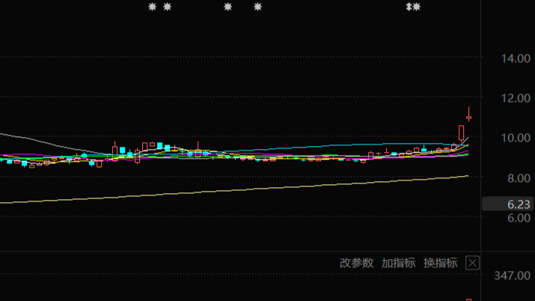535x301 pixels.
Task: Click the 6.00 price axis label
Action: 519,218
